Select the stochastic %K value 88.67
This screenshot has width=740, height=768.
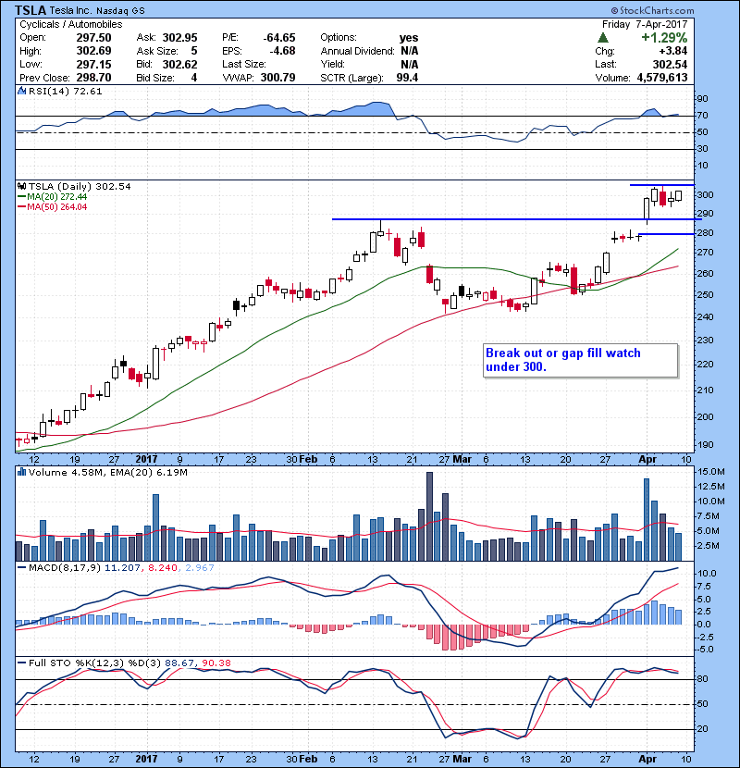179,663
